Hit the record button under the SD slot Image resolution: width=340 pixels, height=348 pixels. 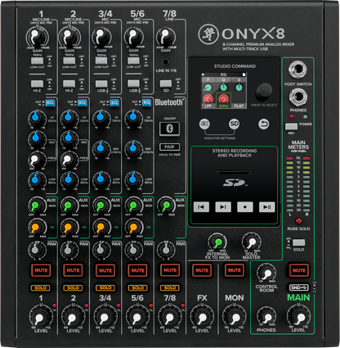pyautogui.click(x=245, y=207)
